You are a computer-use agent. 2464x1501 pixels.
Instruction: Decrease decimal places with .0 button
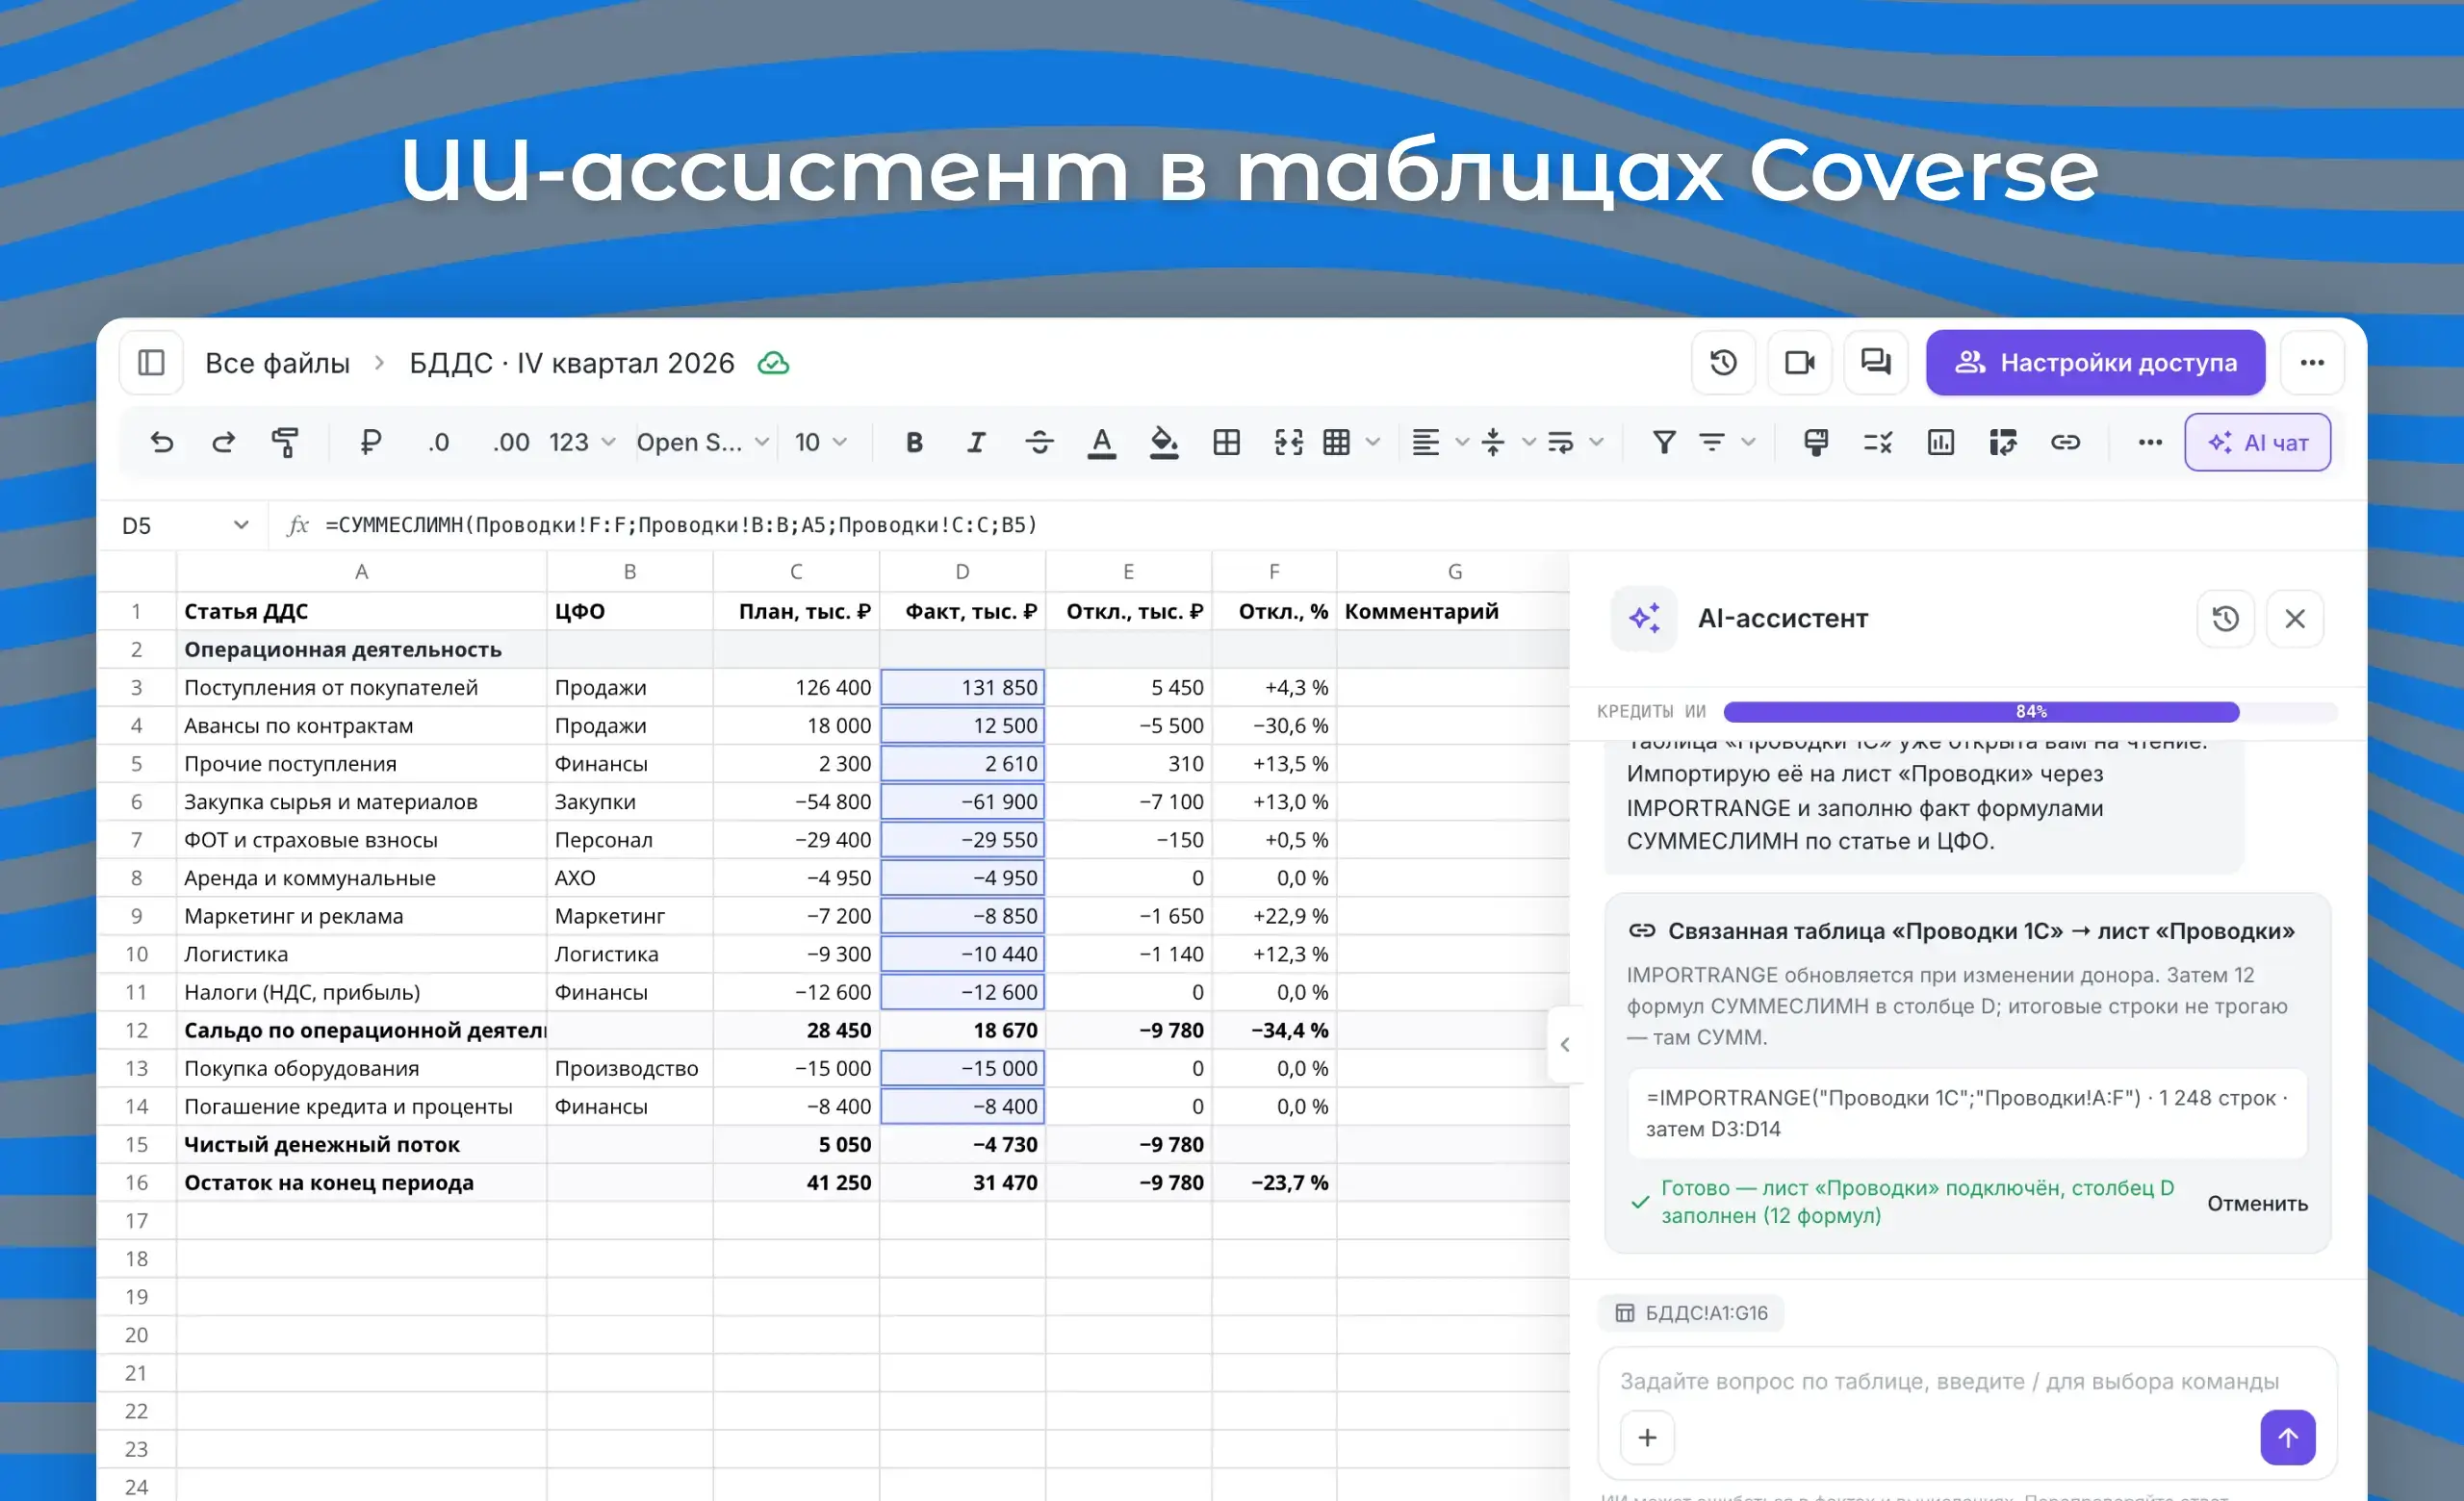439,442
